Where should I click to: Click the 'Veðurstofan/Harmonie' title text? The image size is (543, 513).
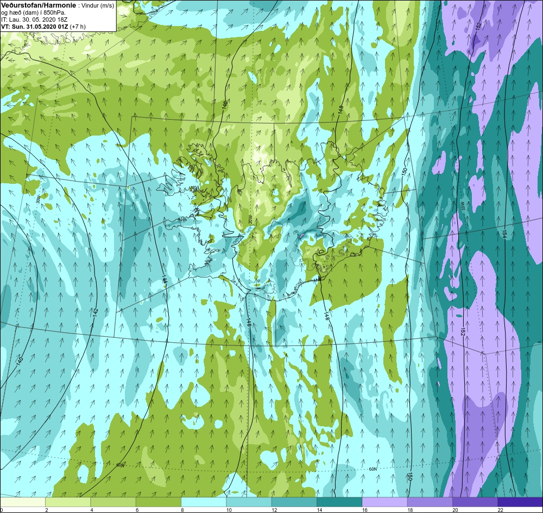click(37, 5)
